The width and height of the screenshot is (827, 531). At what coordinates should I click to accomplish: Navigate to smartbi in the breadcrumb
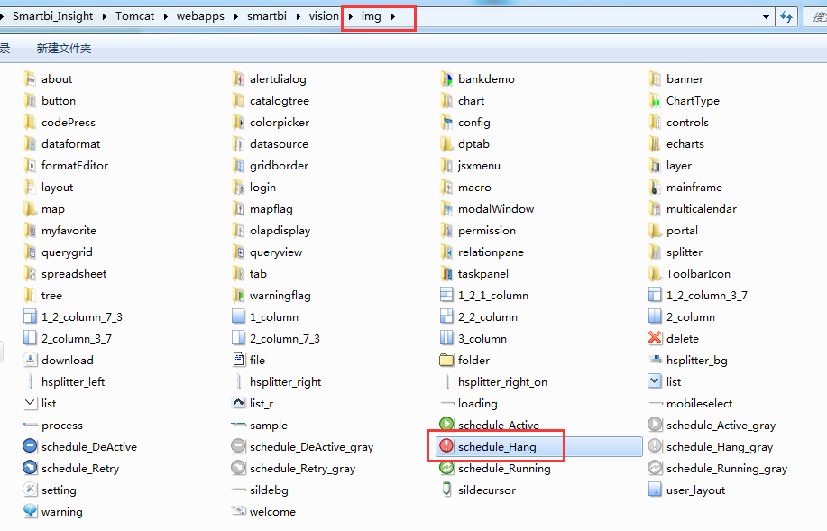coord(267,16)
